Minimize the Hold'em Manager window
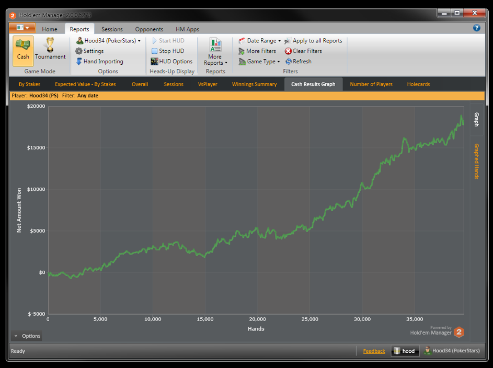 [x=444, y=13]
